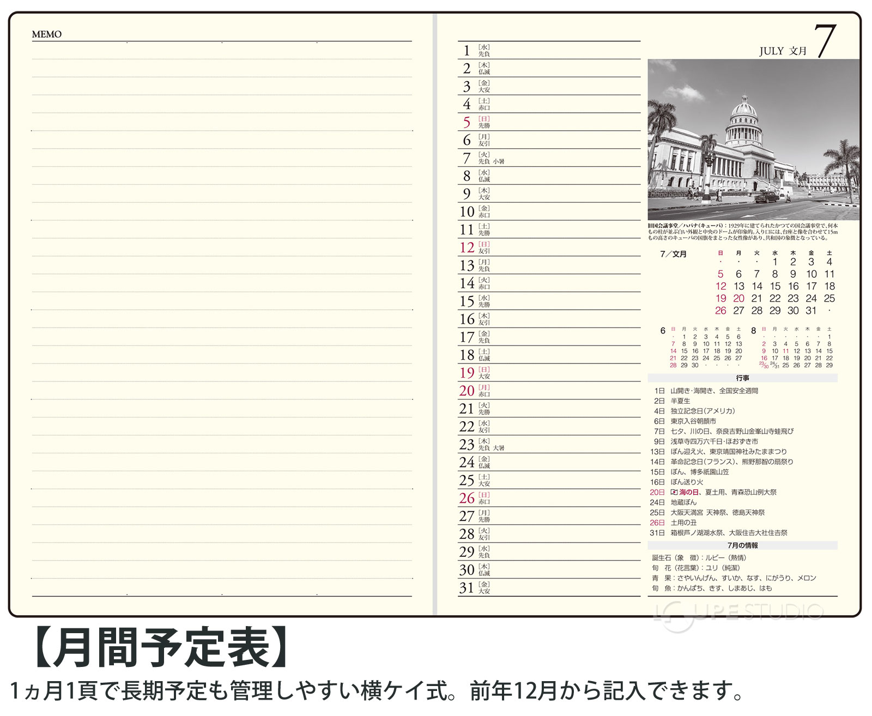Click the 誕生石 ルビー information line

tap(699, 557)
